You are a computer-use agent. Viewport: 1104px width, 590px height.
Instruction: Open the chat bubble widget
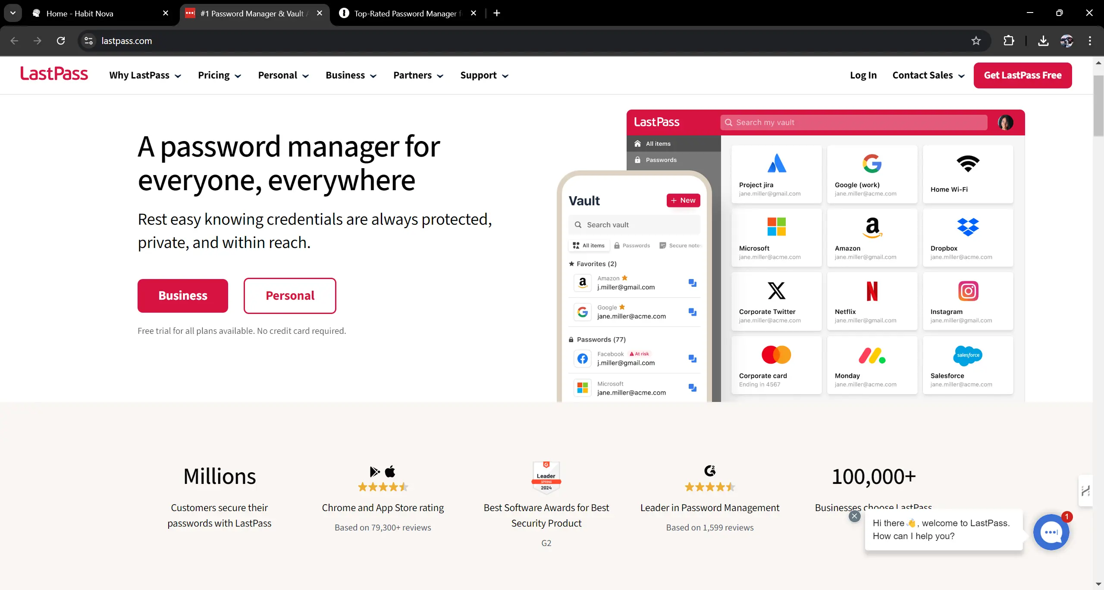(1051, 532)
